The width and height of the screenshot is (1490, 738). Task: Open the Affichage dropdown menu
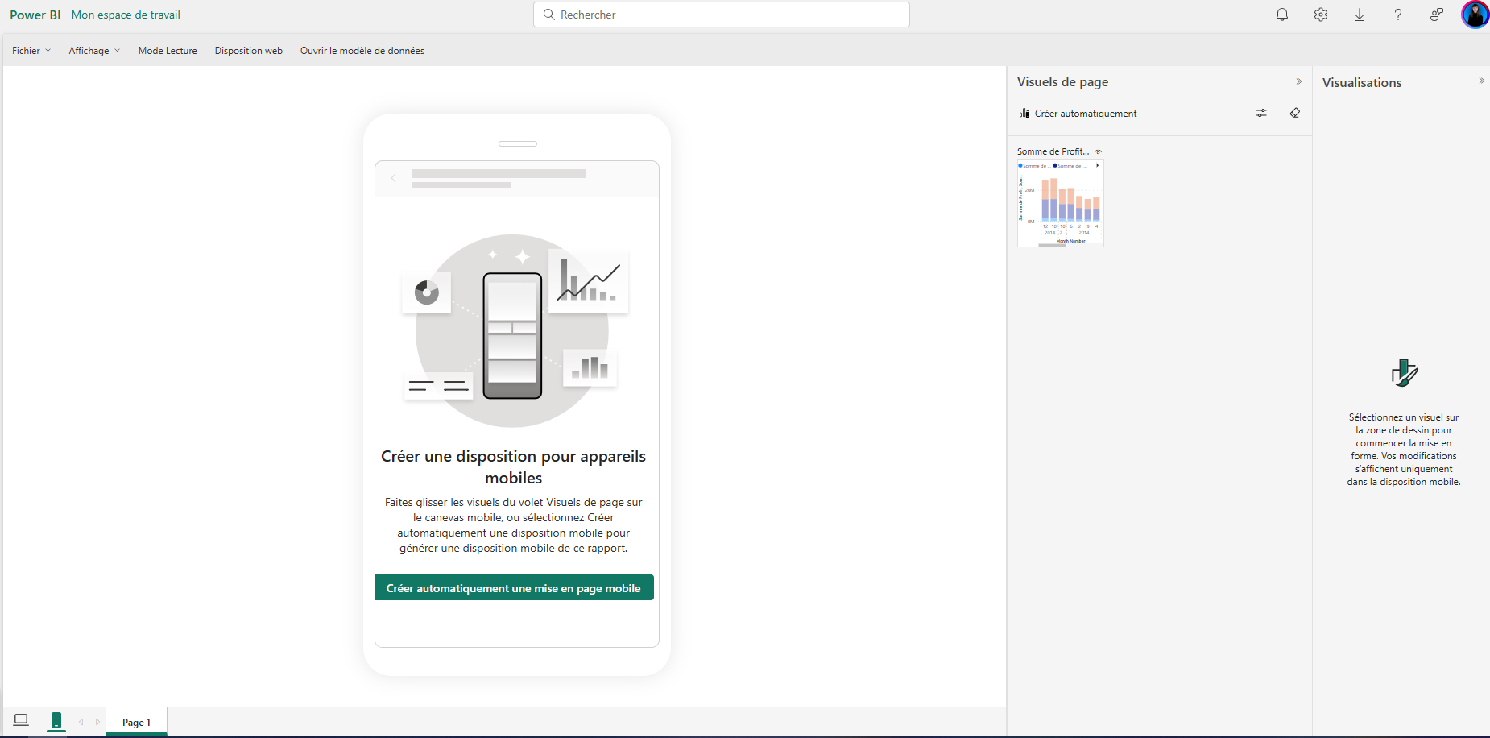(94, 50)
